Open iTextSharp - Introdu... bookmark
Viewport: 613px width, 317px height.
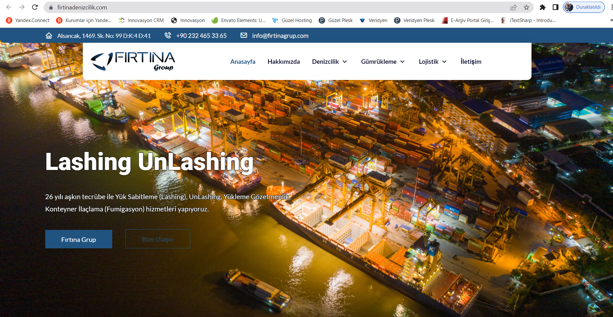coord(528,20)
